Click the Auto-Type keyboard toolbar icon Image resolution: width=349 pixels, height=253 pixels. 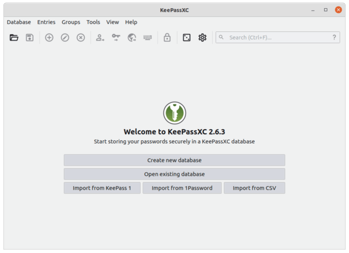click(148, 38)
